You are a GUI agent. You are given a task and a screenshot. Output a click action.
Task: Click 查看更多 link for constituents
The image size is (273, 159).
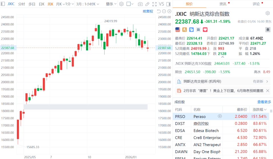pyautogui.click(x=264, y=102)
